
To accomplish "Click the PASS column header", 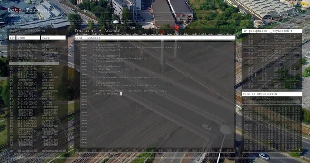I will coord(53,38).
